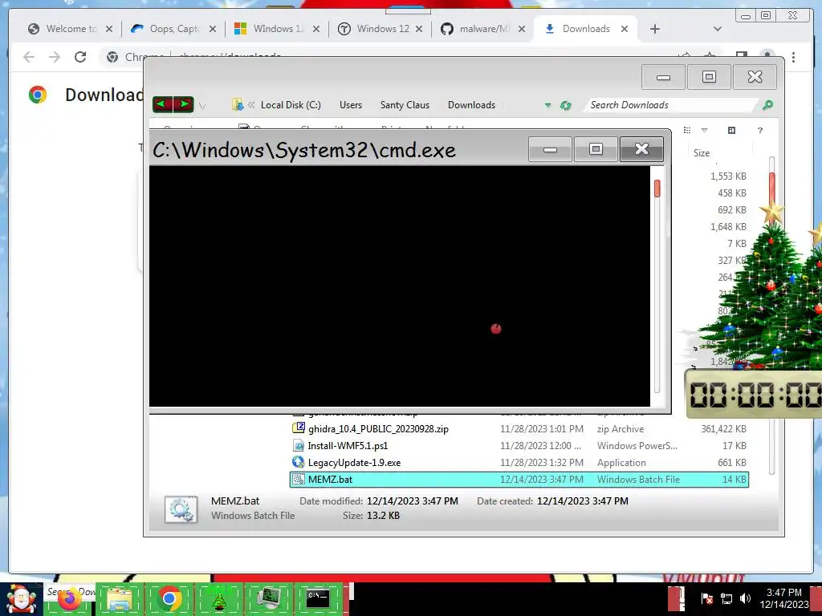Click Action Center flag in system tray

tap(706, 598)
